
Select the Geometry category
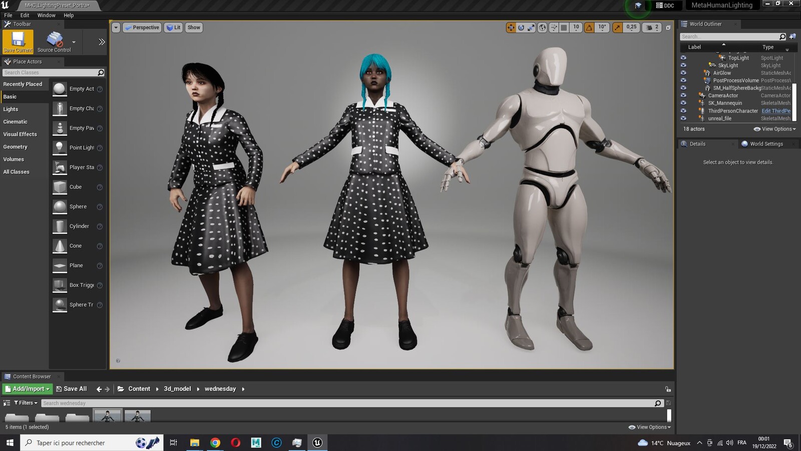tap(15, 147)
